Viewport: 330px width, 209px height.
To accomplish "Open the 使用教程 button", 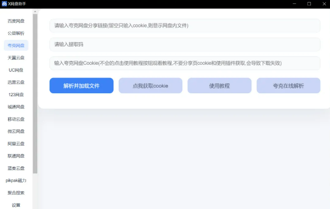I will click(220, 86).
